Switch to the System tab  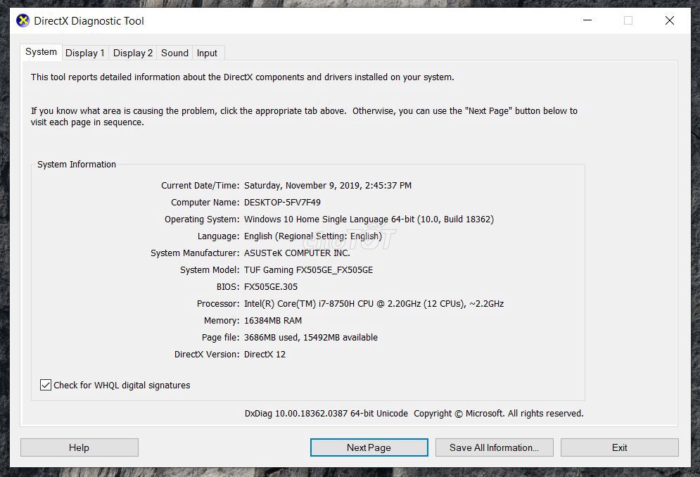41,52
